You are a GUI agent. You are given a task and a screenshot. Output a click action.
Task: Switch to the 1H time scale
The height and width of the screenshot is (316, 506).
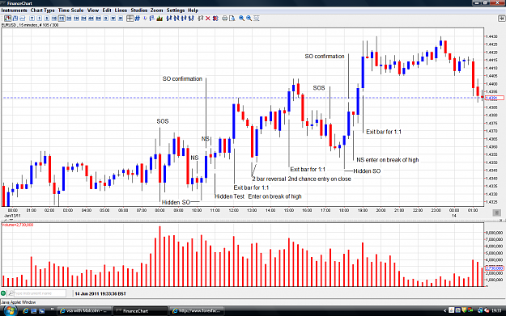(76, 19)
